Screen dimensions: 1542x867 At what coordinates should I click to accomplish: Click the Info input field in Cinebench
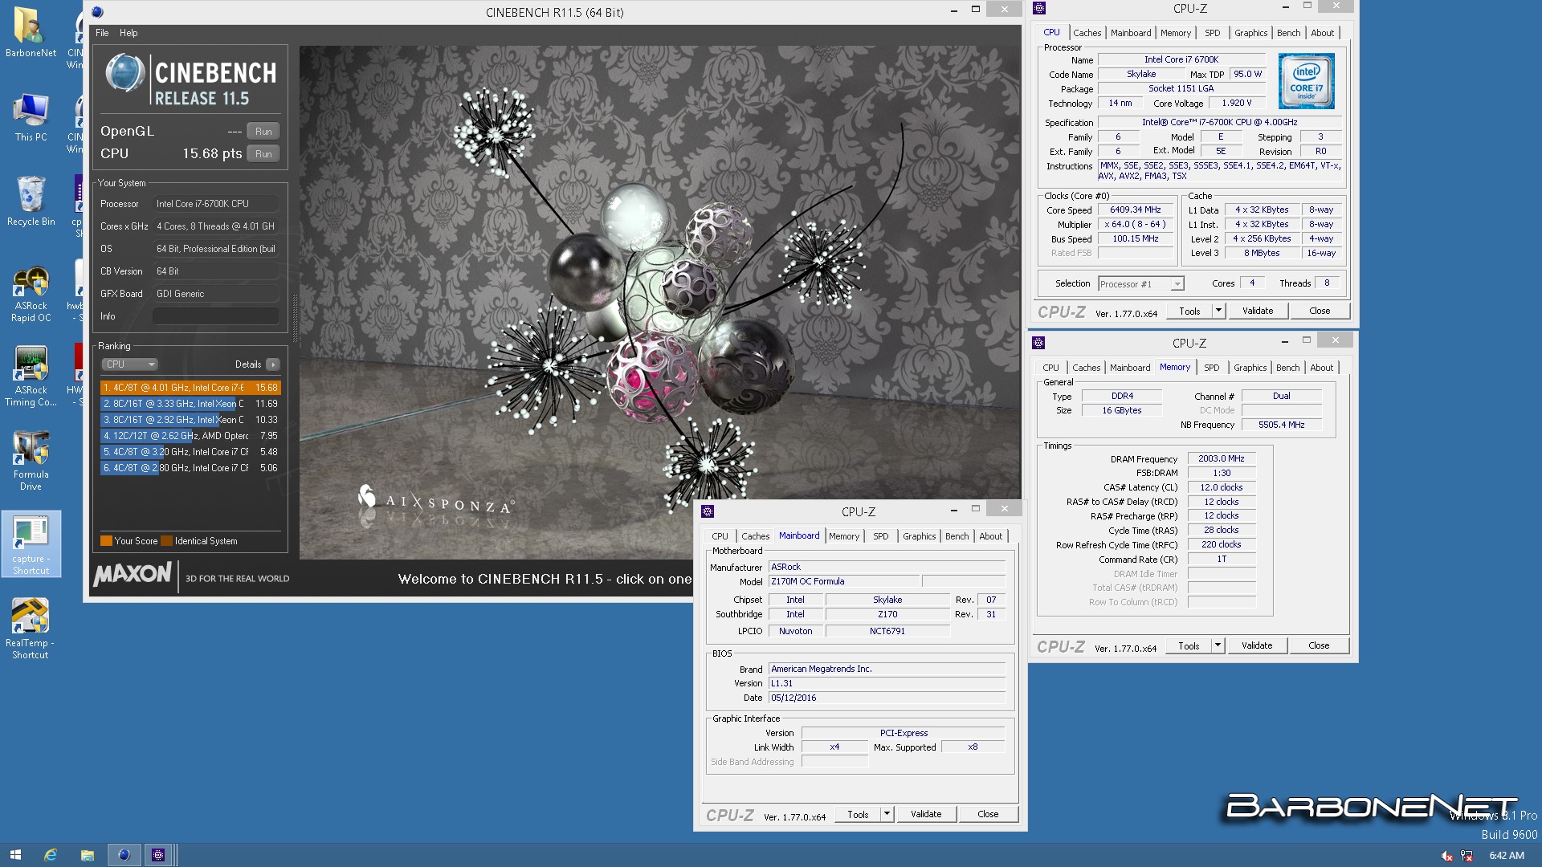(x=215, y=316)
